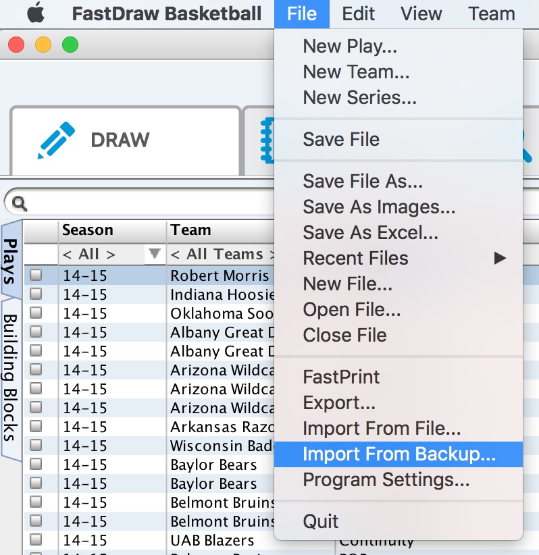539x555 pixels.
Task: Check the Robert Morris row checkbox
Action: tap(36, 275)
